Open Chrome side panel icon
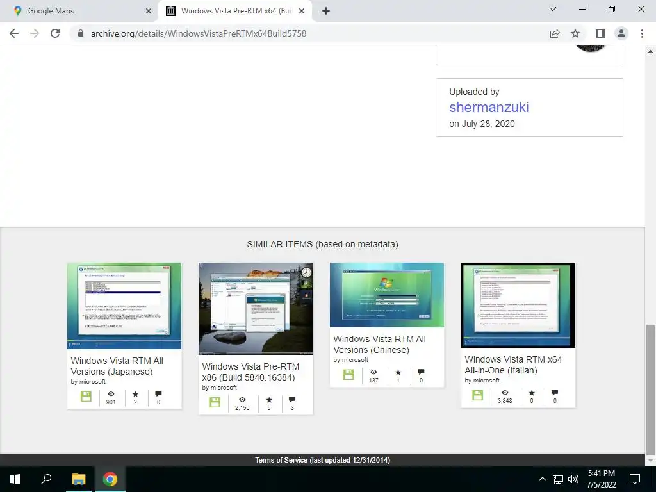The width and height of the screenshot is (656, 492). tap(601, 33)
